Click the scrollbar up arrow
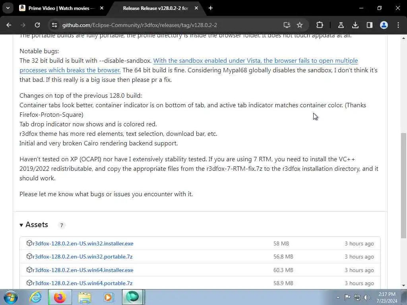The width and height of the screenshot is (407, 305). (x=403, y=39)
